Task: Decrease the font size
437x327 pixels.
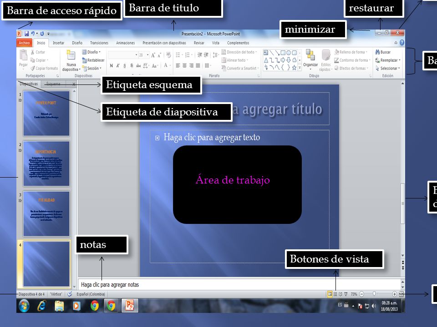Action: [x=159, y=55]
